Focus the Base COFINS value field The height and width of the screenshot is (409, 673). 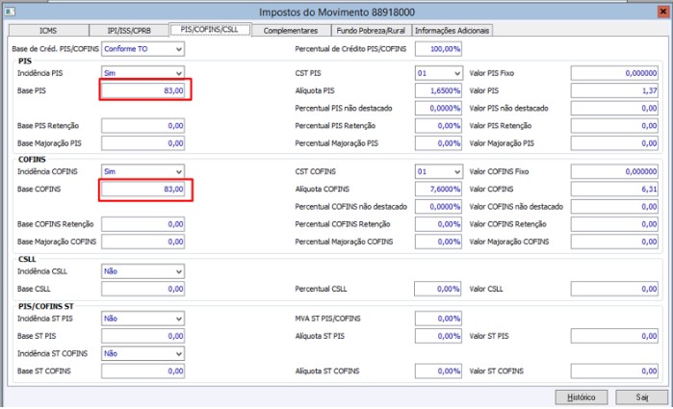click(x=142, y=189)
